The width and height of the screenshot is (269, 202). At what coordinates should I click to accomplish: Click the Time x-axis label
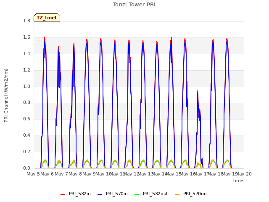(x=238, y=181)
